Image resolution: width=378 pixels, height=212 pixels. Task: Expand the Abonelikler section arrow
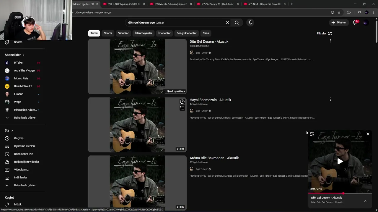pyautogui.click(x=24, y=55)
